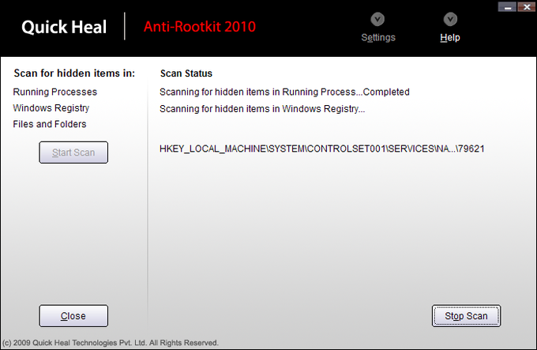This screenshot has width=537, height=350.
Task: Click the Start Scan button
Action: [x=73, y=152]
